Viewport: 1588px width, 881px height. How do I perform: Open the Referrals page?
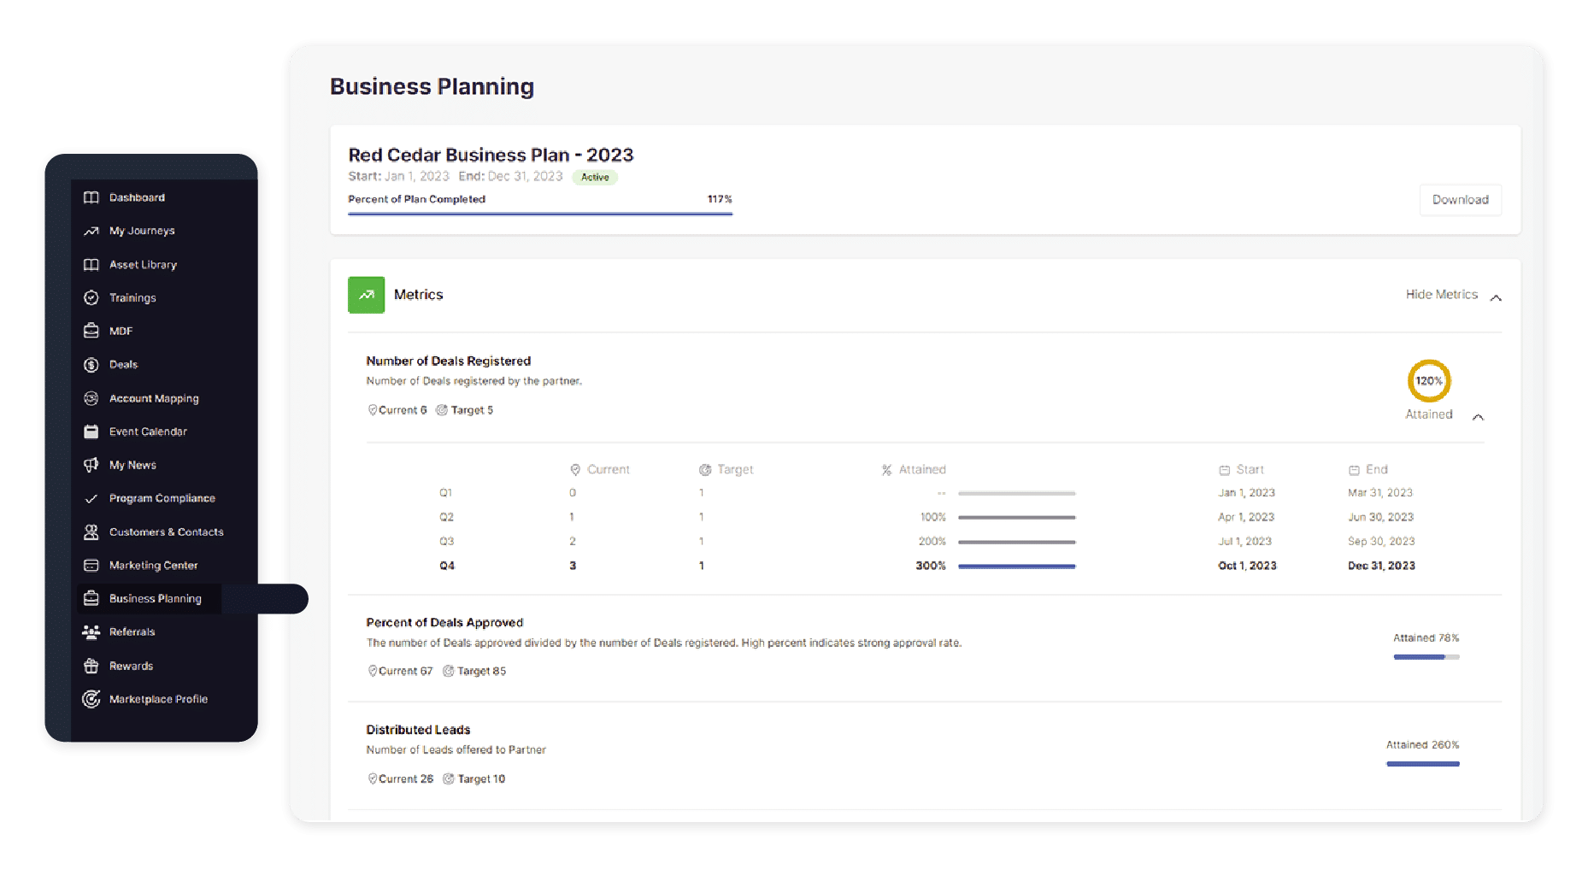[x=132, y=632]
